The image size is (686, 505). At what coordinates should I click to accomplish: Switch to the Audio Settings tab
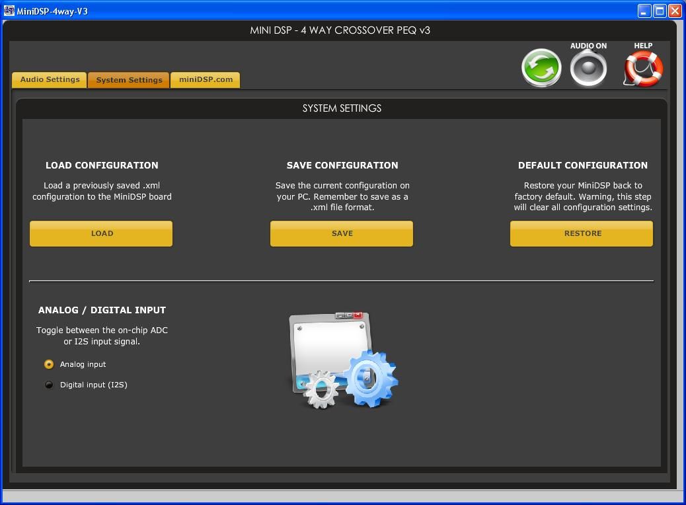[x=50, y=79]
